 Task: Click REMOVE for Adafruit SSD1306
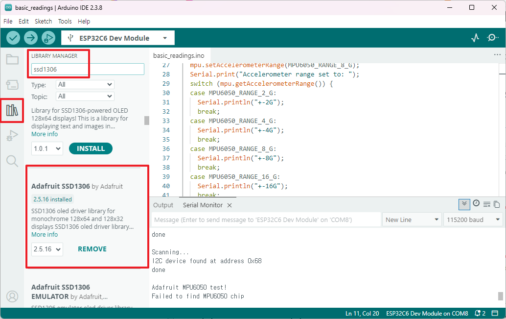click(92, 249)
